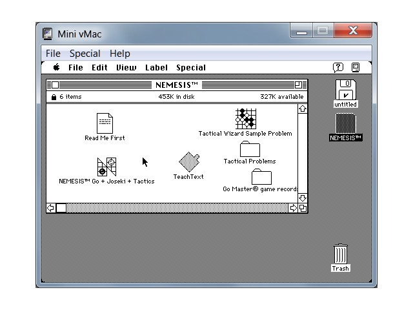Click the scroll down arrow in NEMESIS window
The height and width of the screenshot is (310, 413).
coord(303,198)
